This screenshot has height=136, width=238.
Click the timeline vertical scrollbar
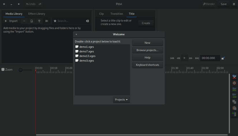[x=229, y=103]
